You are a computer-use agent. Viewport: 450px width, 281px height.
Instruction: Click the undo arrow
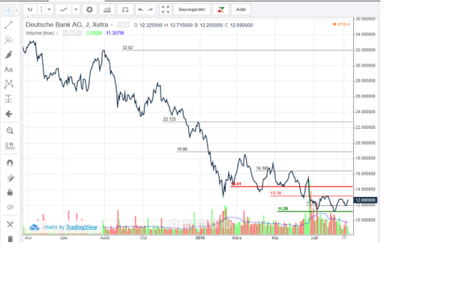pyautogui.click(x=141, y=10)
